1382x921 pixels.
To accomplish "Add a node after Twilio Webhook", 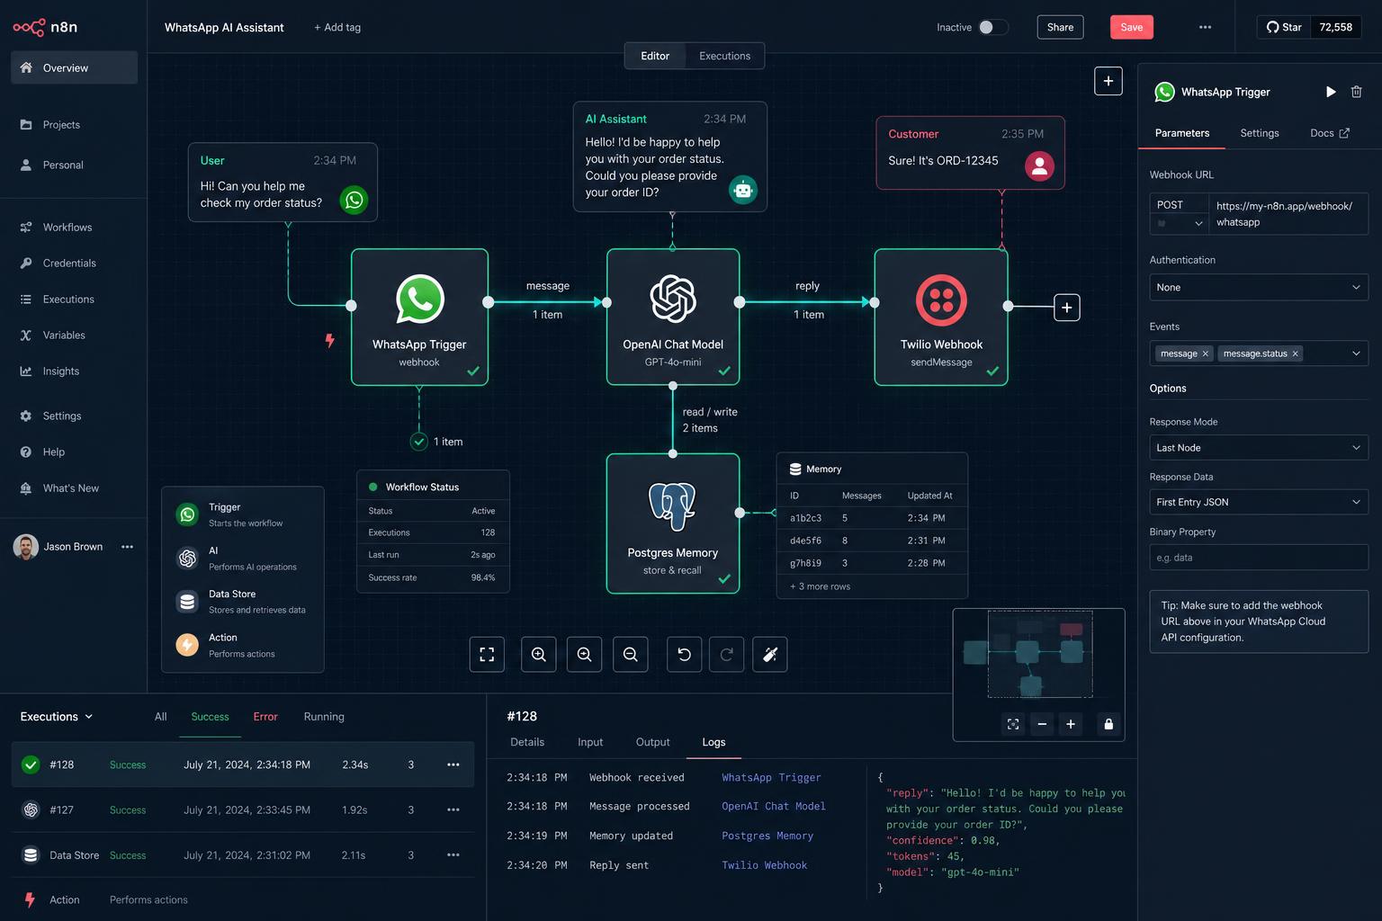I will pyautogui.click(x=1066, y=307).
